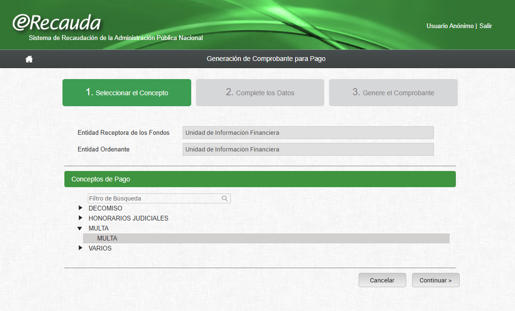Click the Salir logout link

[x=485, y=26]
